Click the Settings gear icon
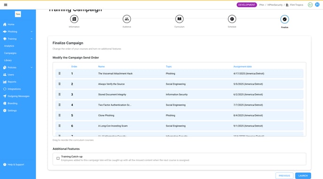Image resolution: width=323 pixels, height=179 pixels. (5, 110)
